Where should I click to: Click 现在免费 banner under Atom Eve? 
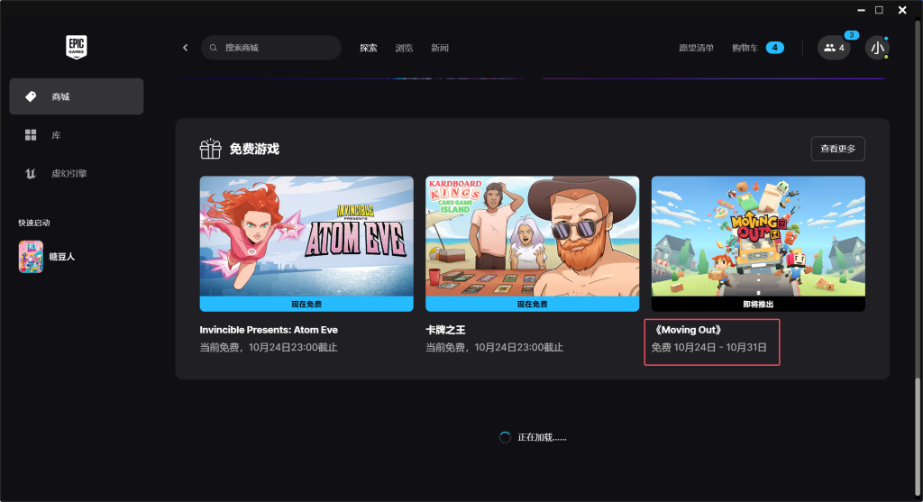point(306,305)
